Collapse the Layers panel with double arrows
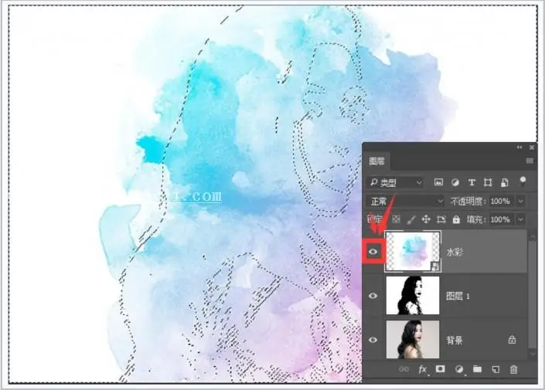This screenshot has height=390, width=545. (519, 148)
